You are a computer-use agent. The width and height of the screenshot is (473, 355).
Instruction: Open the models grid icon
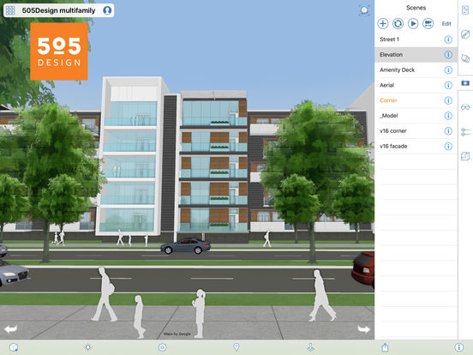(10, 10)
